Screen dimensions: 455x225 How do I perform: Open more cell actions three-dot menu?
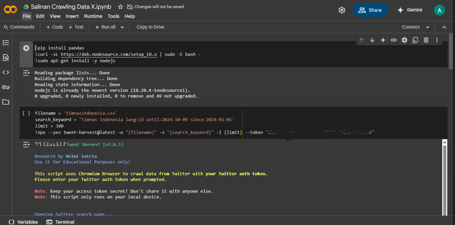pyautogui.click(x=437, y=40)
